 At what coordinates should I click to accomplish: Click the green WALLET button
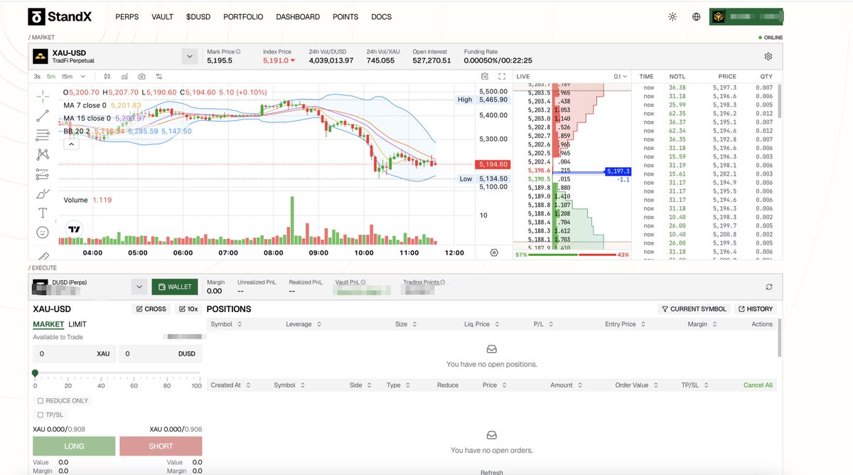pos(175,287)
